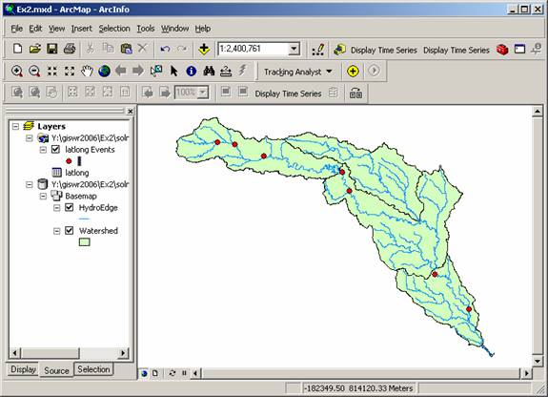Uncheck the latlong Events layer
Viewport: 548px width, 397px height.
[x=55, y=150]
